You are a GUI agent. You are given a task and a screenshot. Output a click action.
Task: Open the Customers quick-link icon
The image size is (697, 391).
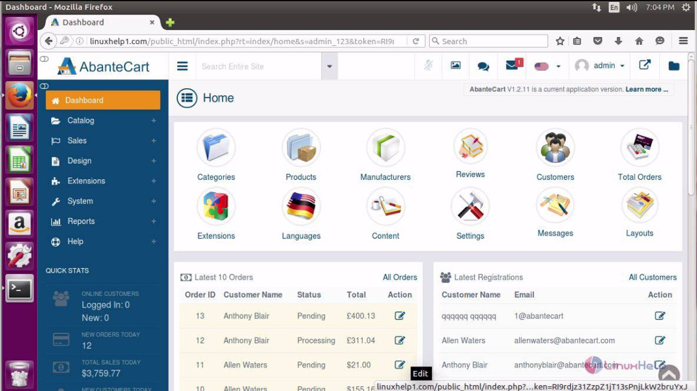tap(555, 148)
